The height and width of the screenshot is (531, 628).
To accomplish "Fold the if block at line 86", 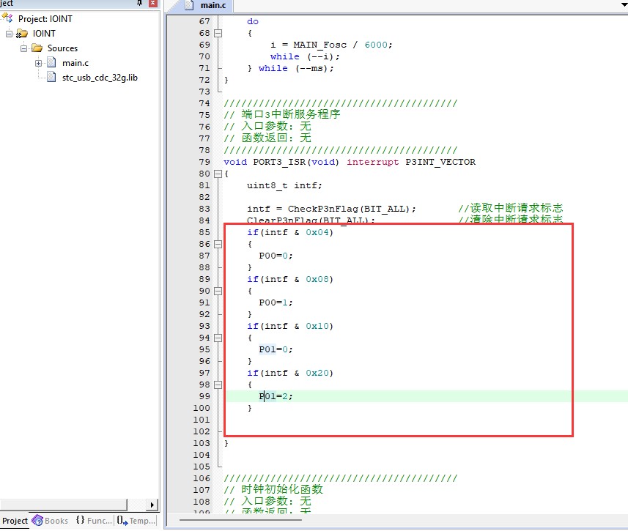I will coord(218,244).
